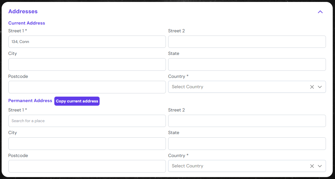Click Current Address Street 1 field

tap(87, 42)
